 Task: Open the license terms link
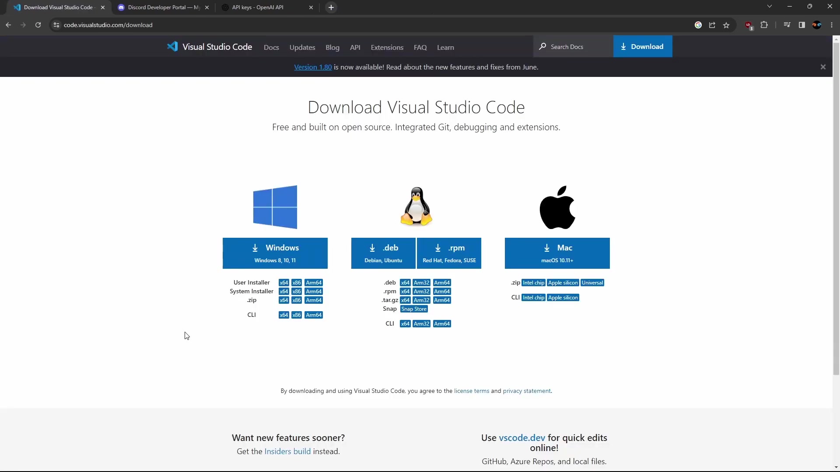pyautogui.click(x=472, y=391)
